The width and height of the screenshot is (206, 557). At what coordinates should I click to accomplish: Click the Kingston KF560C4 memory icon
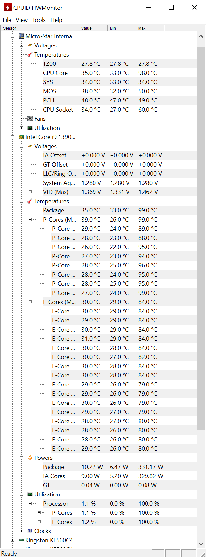pyautogui.click(x=21, y=540)
